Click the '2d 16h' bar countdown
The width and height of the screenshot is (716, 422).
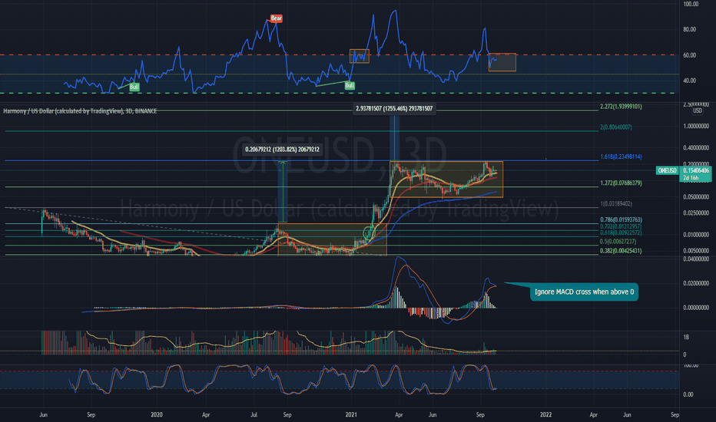click(691, 178)
